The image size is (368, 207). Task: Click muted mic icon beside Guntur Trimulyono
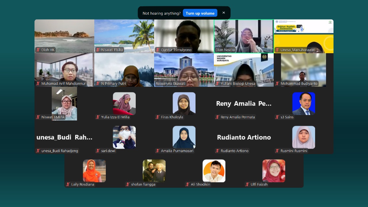click(x=157, y=50)
